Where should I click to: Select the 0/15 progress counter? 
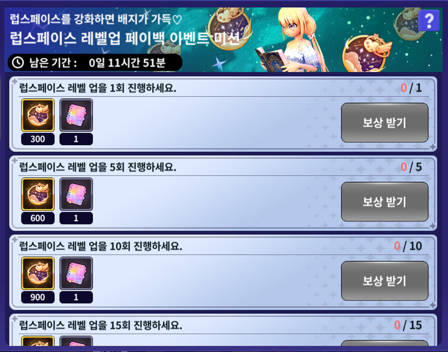tap(408, 325)
